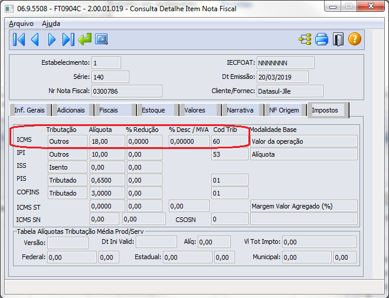Click the Cliente/Fornec field
389x298 pixels.
tap(290, 91)
